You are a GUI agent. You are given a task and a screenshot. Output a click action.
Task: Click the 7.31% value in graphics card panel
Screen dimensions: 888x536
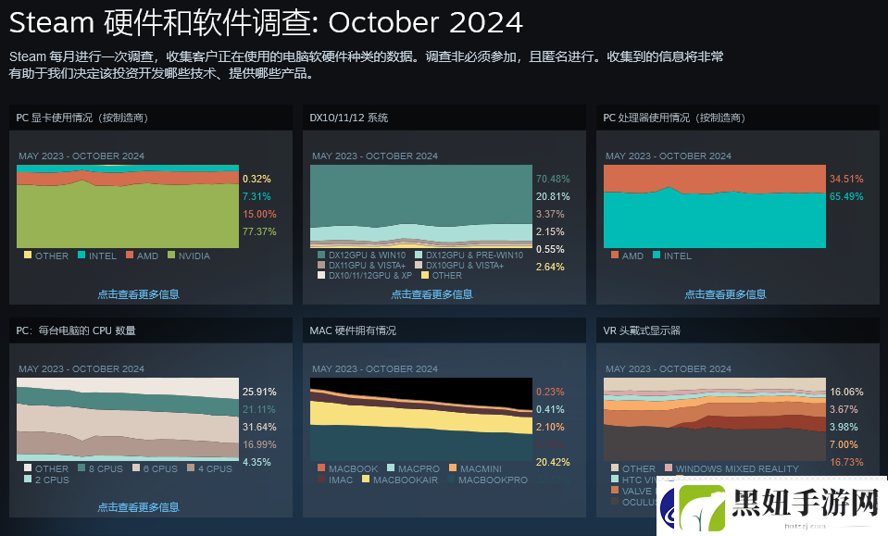point(256,196)
